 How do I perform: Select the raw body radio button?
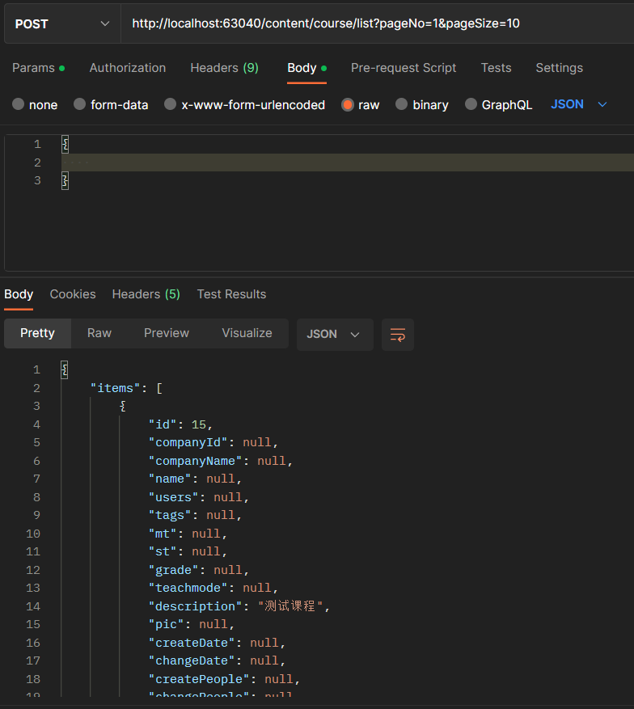click(348, 104)
